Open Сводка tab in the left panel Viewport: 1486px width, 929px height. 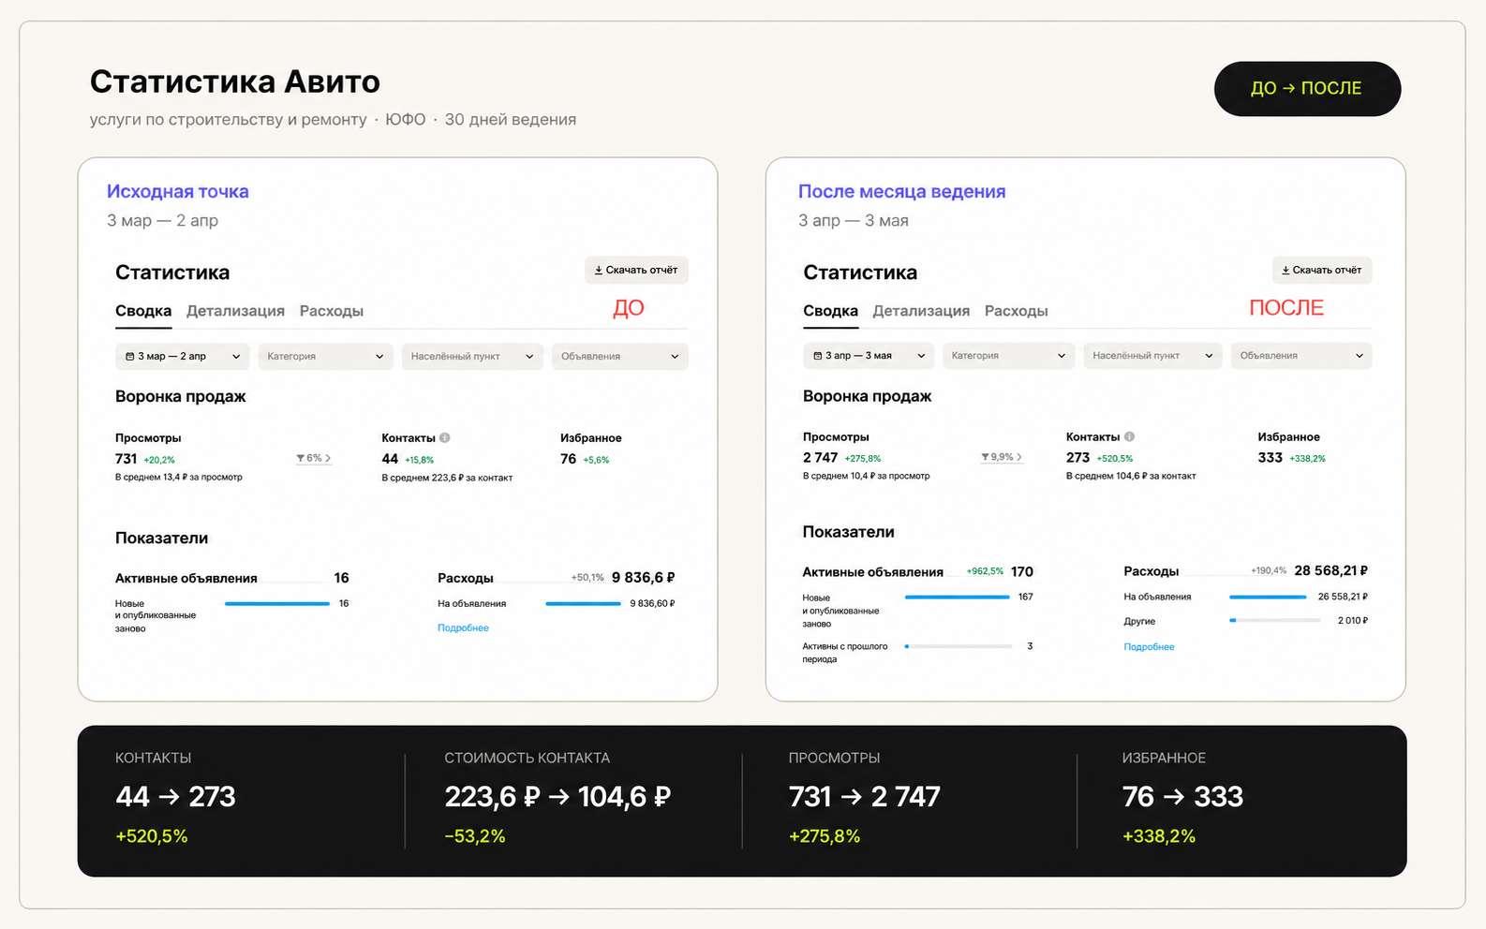143,311
